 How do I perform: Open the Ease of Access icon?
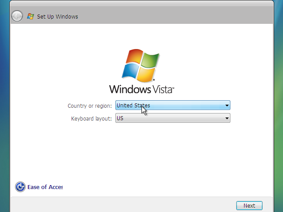coord(20,187)
